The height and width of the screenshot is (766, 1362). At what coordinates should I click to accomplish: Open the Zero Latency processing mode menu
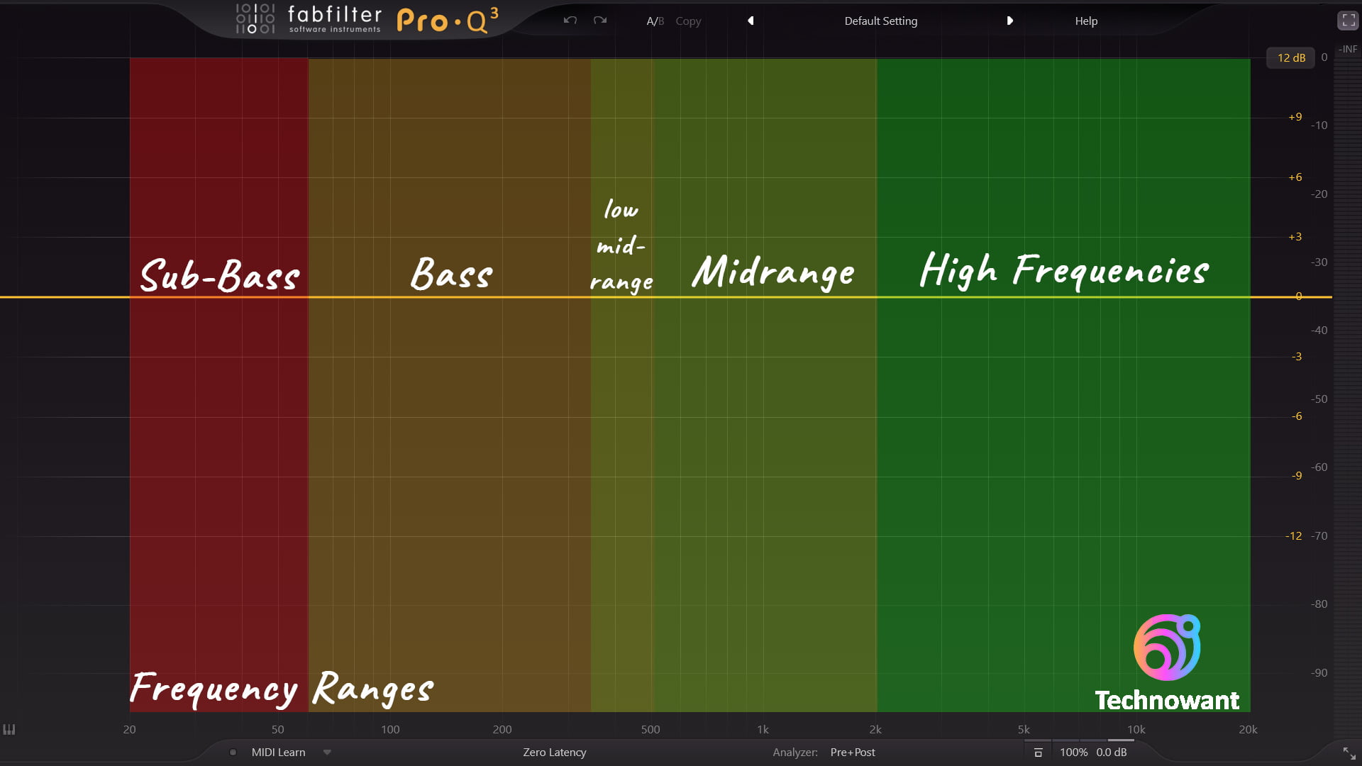pyautogui.click(x=555, y=752)
